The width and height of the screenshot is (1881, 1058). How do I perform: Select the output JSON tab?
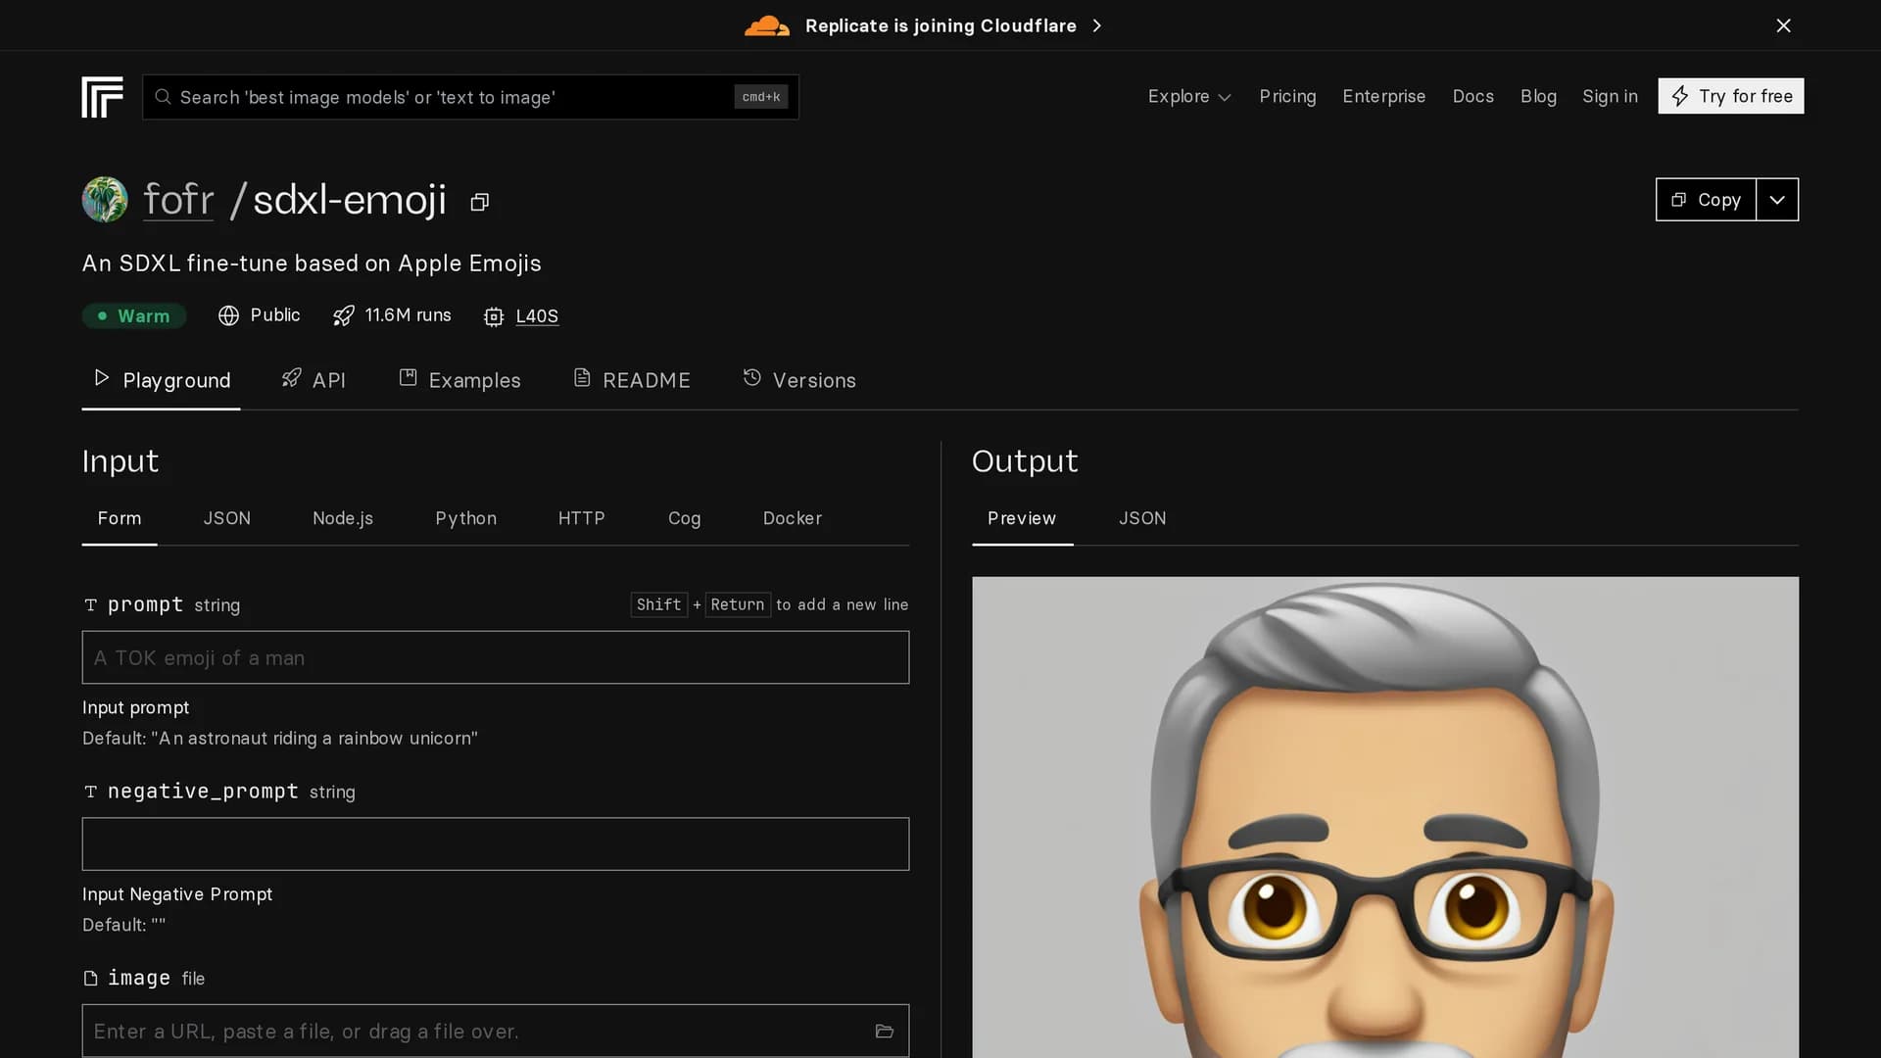[x=1143, y=518]
